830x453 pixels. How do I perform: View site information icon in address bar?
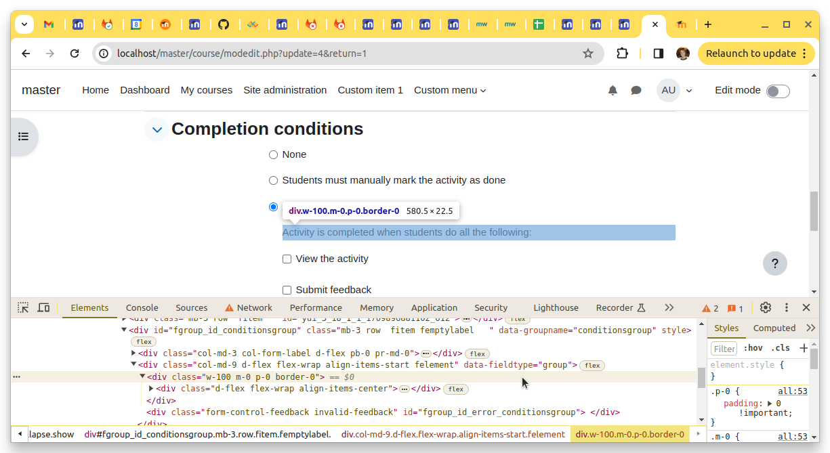coord(104,53)
